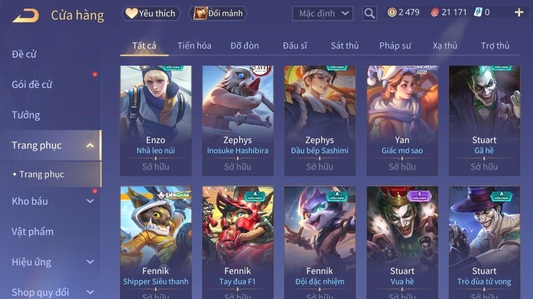Image resolution: width=533 pixels, height=299 pixels.
Task: Switch to the Pháp sư tab
Action: (395, 45)
